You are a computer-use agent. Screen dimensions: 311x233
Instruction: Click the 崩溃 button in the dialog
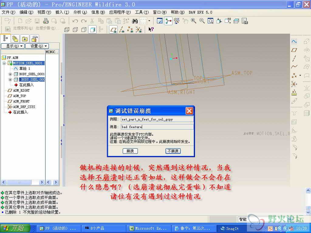[130, 151]
